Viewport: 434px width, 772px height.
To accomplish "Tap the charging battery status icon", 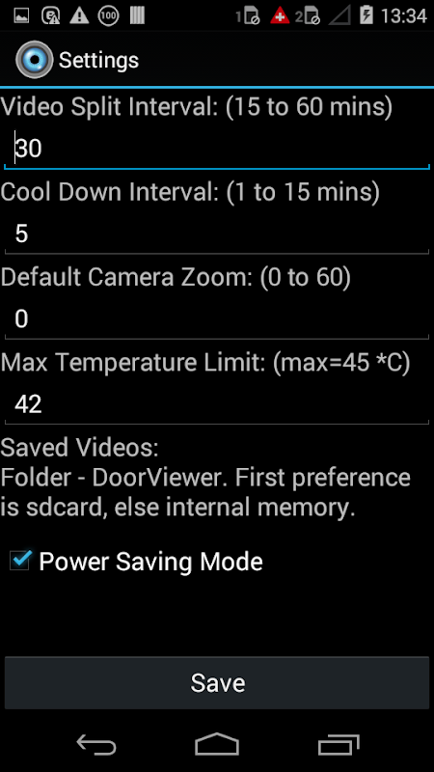I will click(366, 15).
